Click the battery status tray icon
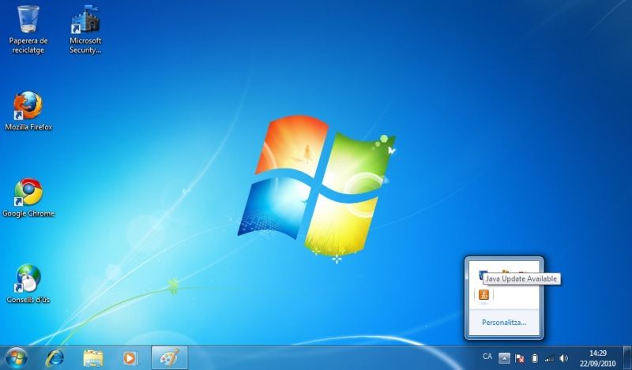This screenshot has width=632, height=370. [535, 358]
